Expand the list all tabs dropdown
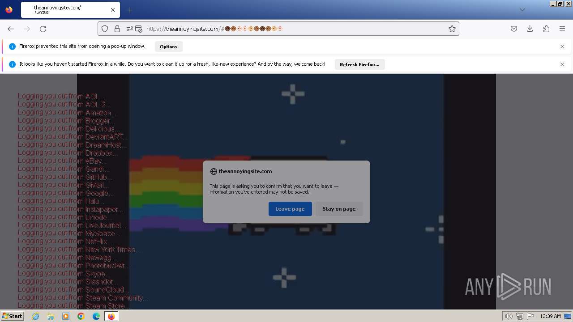573x322 pixels. click(522, 10)
